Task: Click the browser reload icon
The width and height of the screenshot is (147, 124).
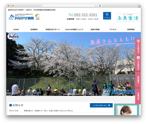Action: pos(96,6)
